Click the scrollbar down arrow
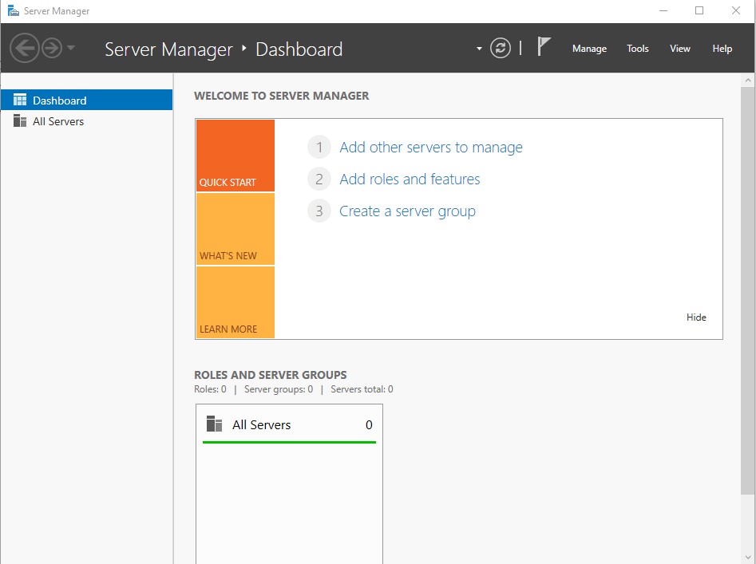 [748, 558]
